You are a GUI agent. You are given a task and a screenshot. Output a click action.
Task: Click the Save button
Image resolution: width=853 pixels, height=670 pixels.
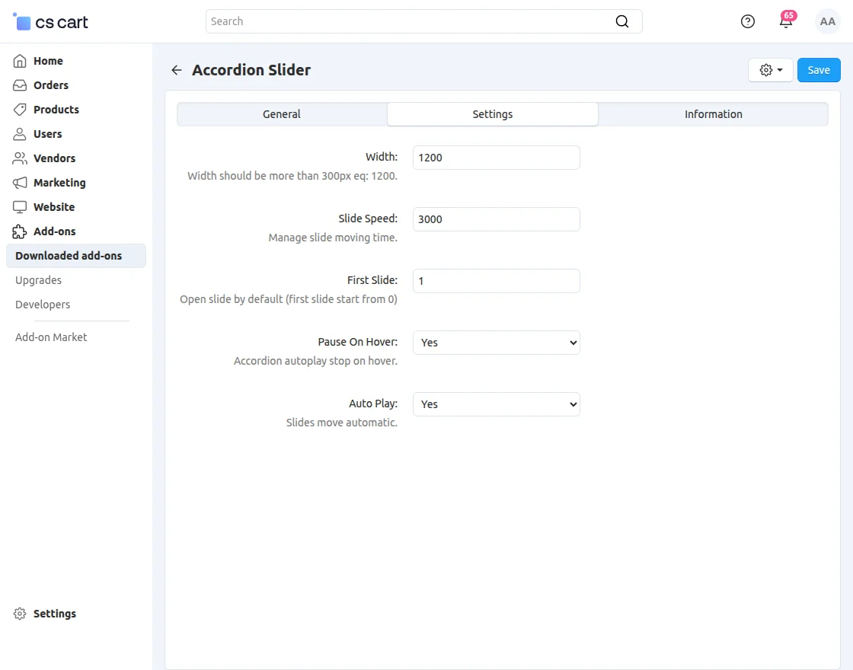click(819, 69)
